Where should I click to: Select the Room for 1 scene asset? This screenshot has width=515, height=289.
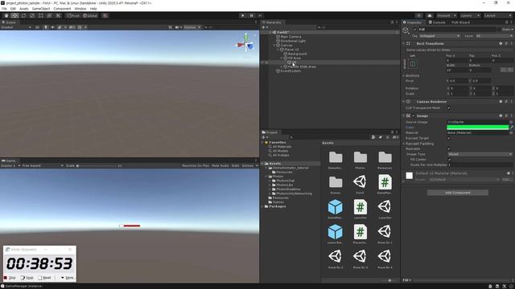pyautogui.click(x=385, y=234)
